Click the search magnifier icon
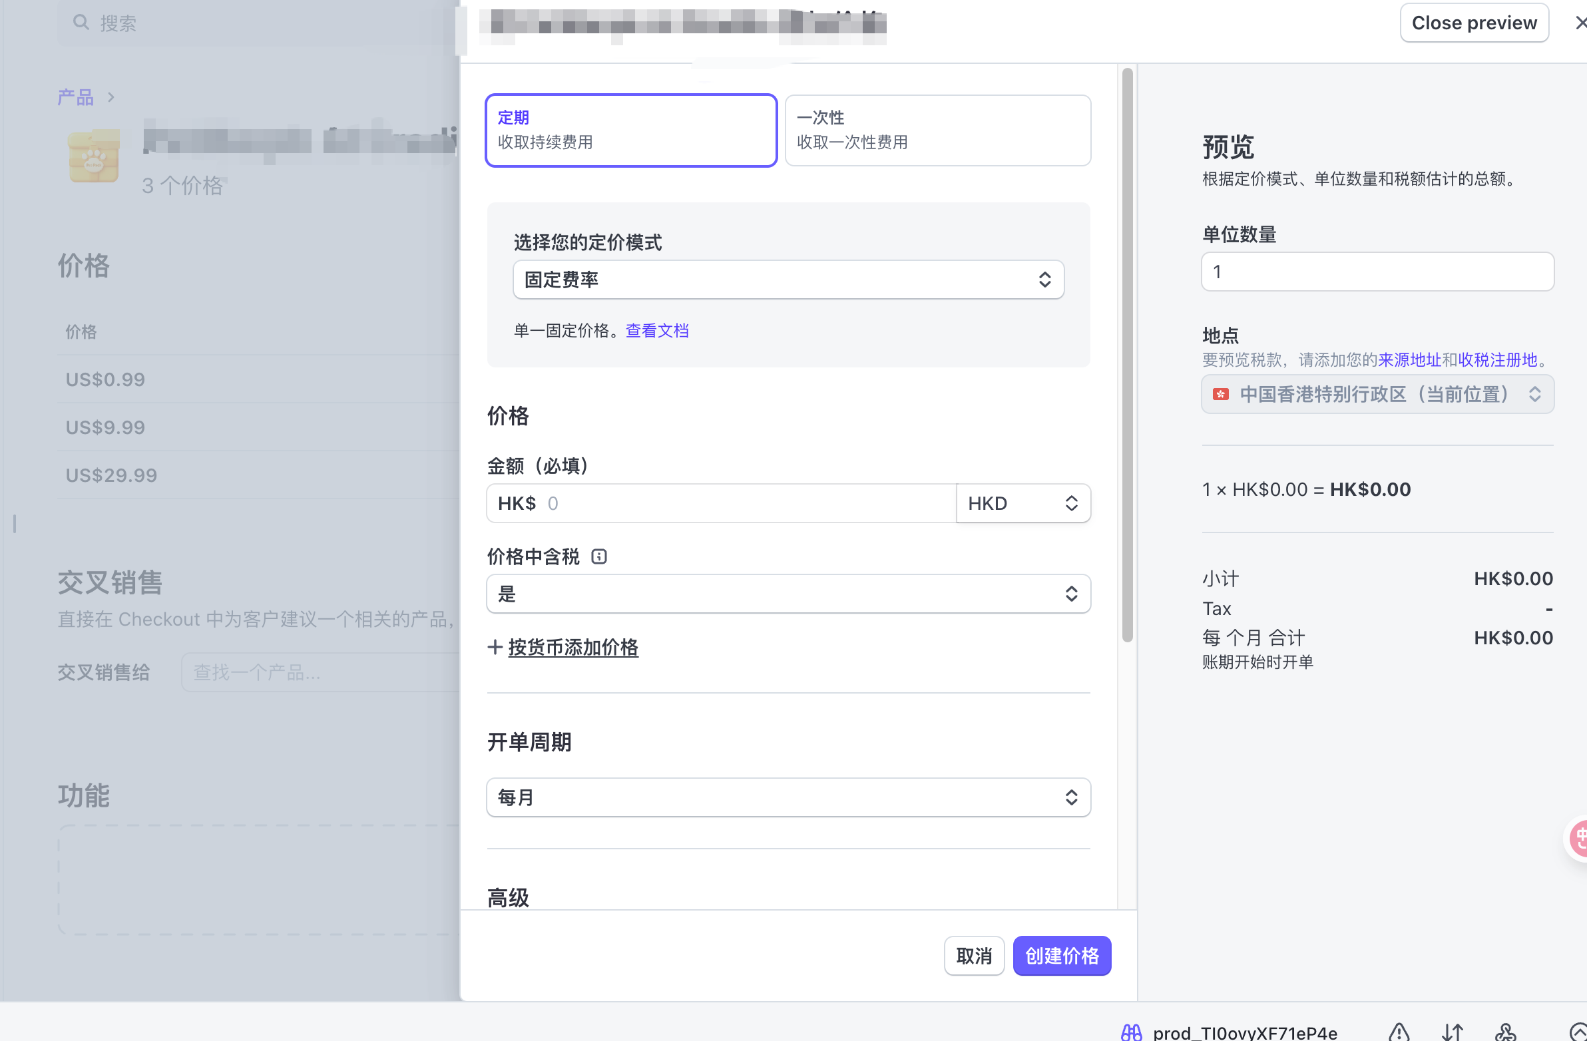This screenshot has height=1041, width=1587. pyautogui.click(x=81, y=23)
